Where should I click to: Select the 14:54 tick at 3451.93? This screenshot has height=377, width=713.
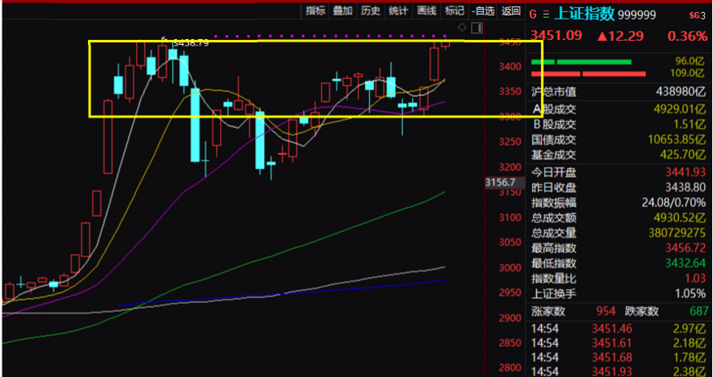[618, 371]
